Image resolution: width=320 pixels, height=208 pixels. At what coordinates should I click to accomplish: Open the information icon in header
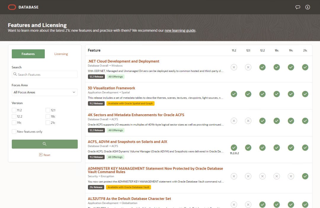[308, 7]
